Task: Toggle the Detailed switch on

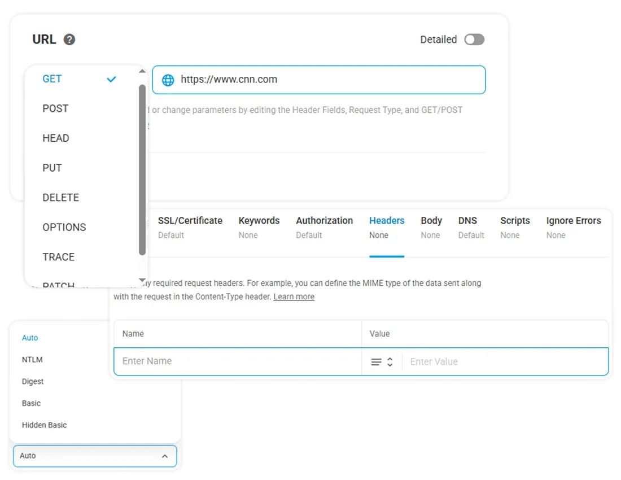Action: pyautogui.click(x=474, y=40)
